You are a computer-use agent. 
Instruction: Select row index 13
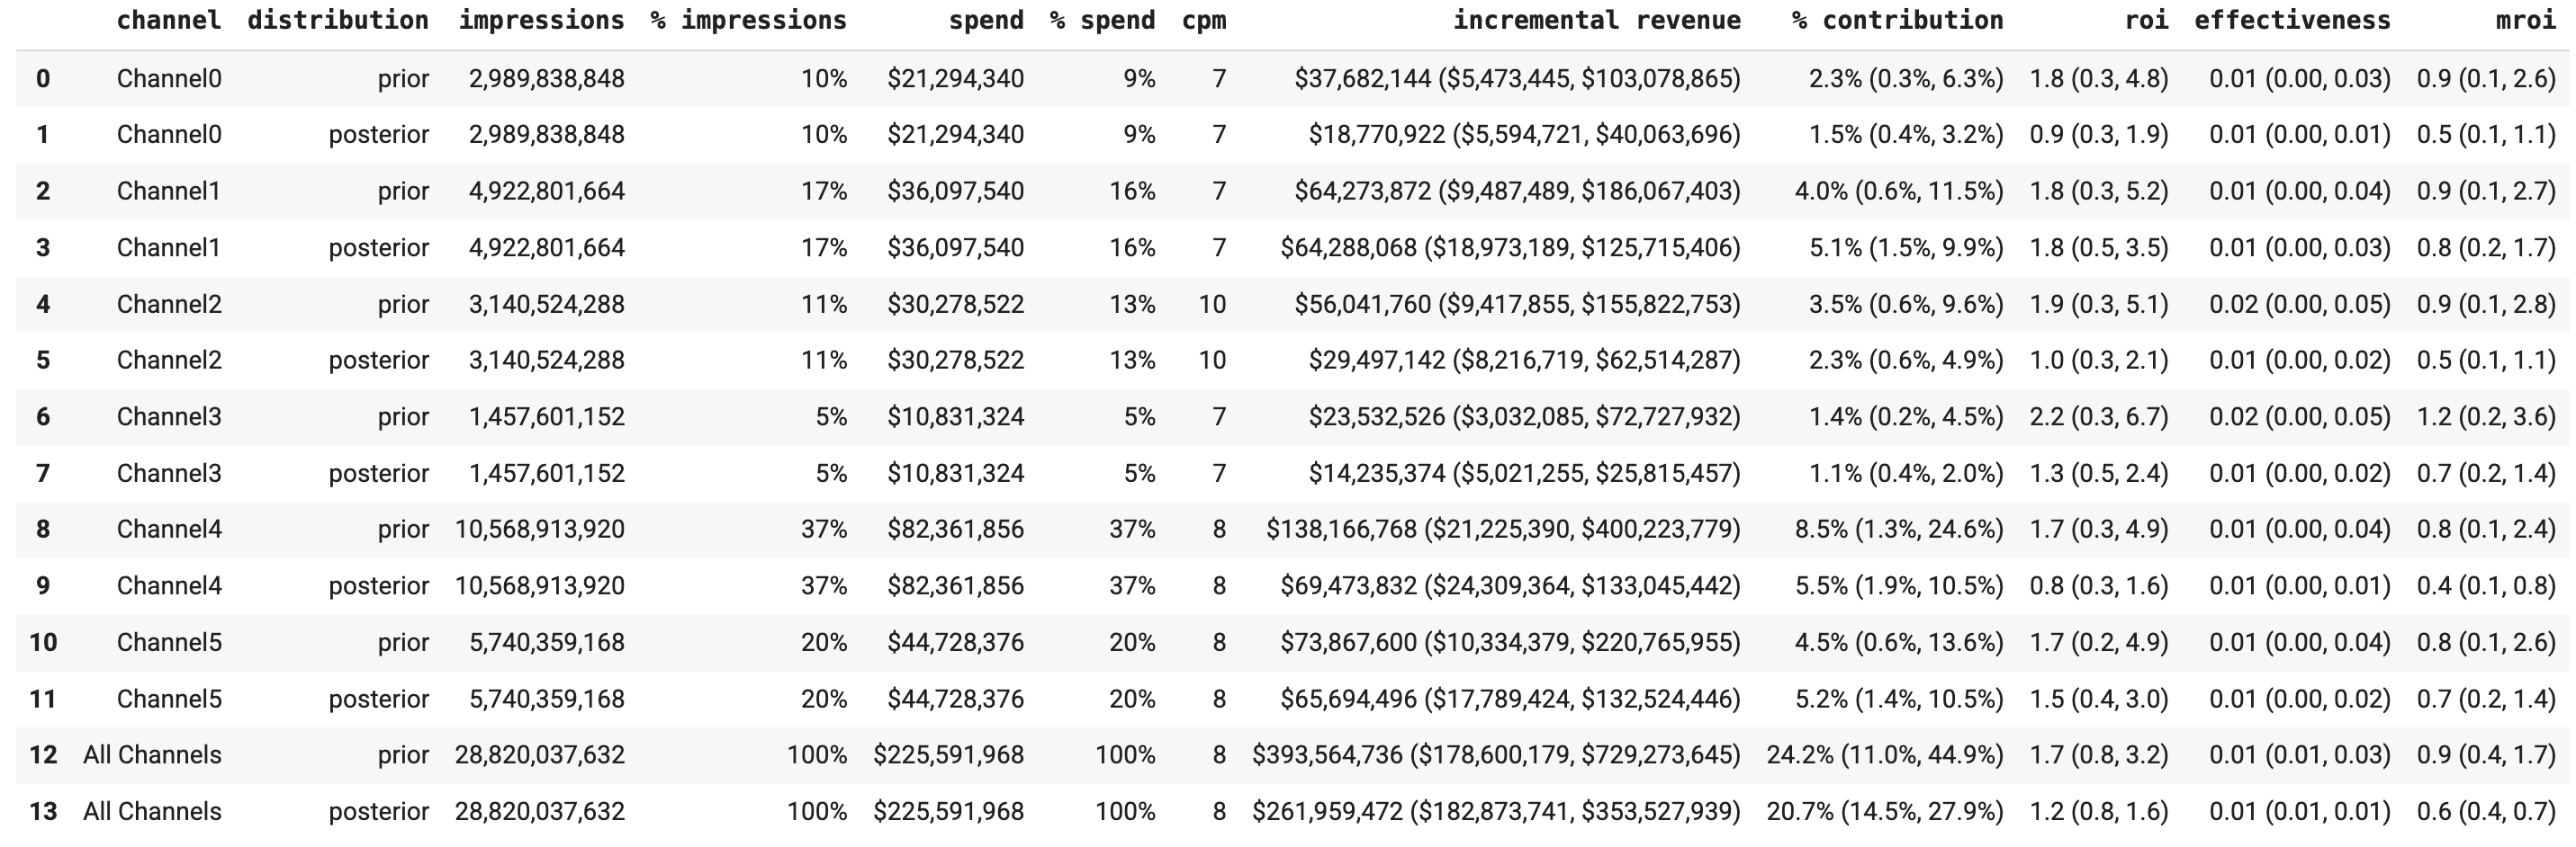pos(43,811)
